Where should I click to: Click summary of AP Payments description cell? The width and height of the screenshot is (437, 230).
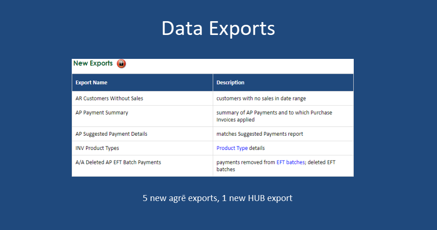[283, 116]
